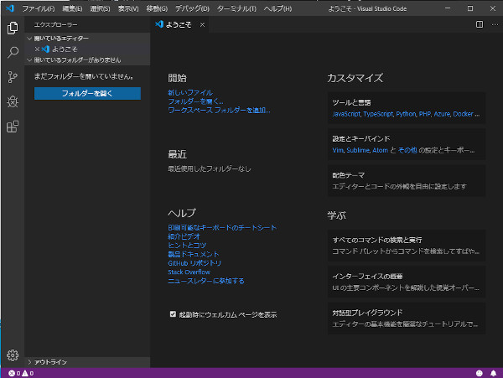The width and height of the screenshot is (503, 378).
Task: Select ようこそ entry in open editors
Action: (x=87, y=49)
